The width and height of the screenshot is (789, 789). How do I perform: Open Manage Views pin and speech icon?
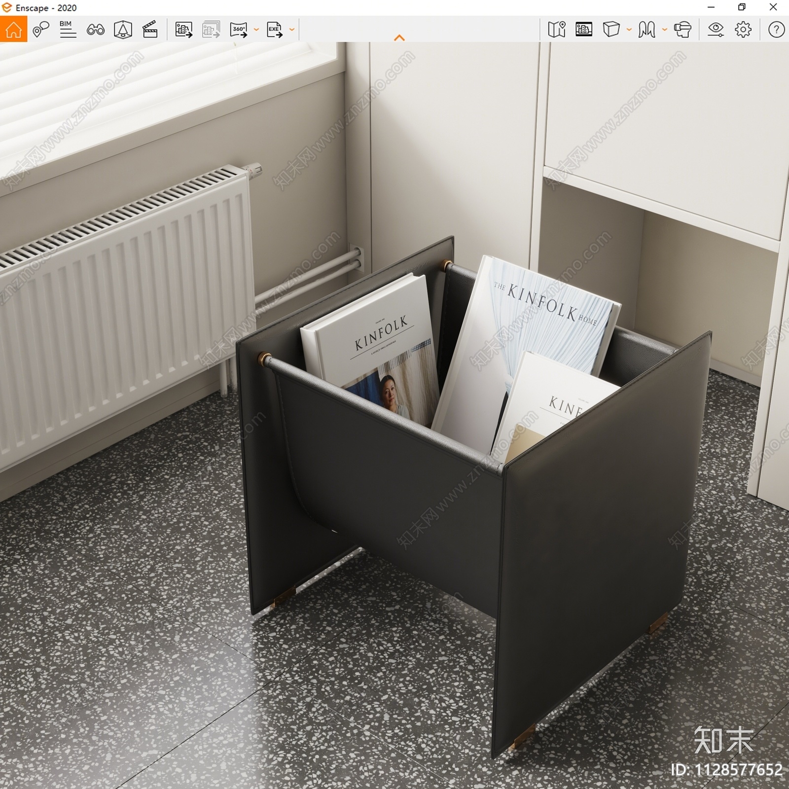pos(41,30)
